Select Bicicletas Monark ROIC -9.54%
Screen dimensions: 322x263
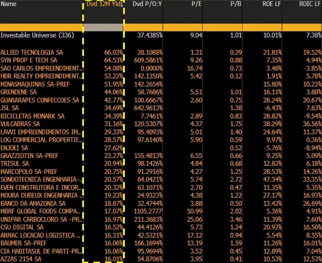(x=312, y=116)
